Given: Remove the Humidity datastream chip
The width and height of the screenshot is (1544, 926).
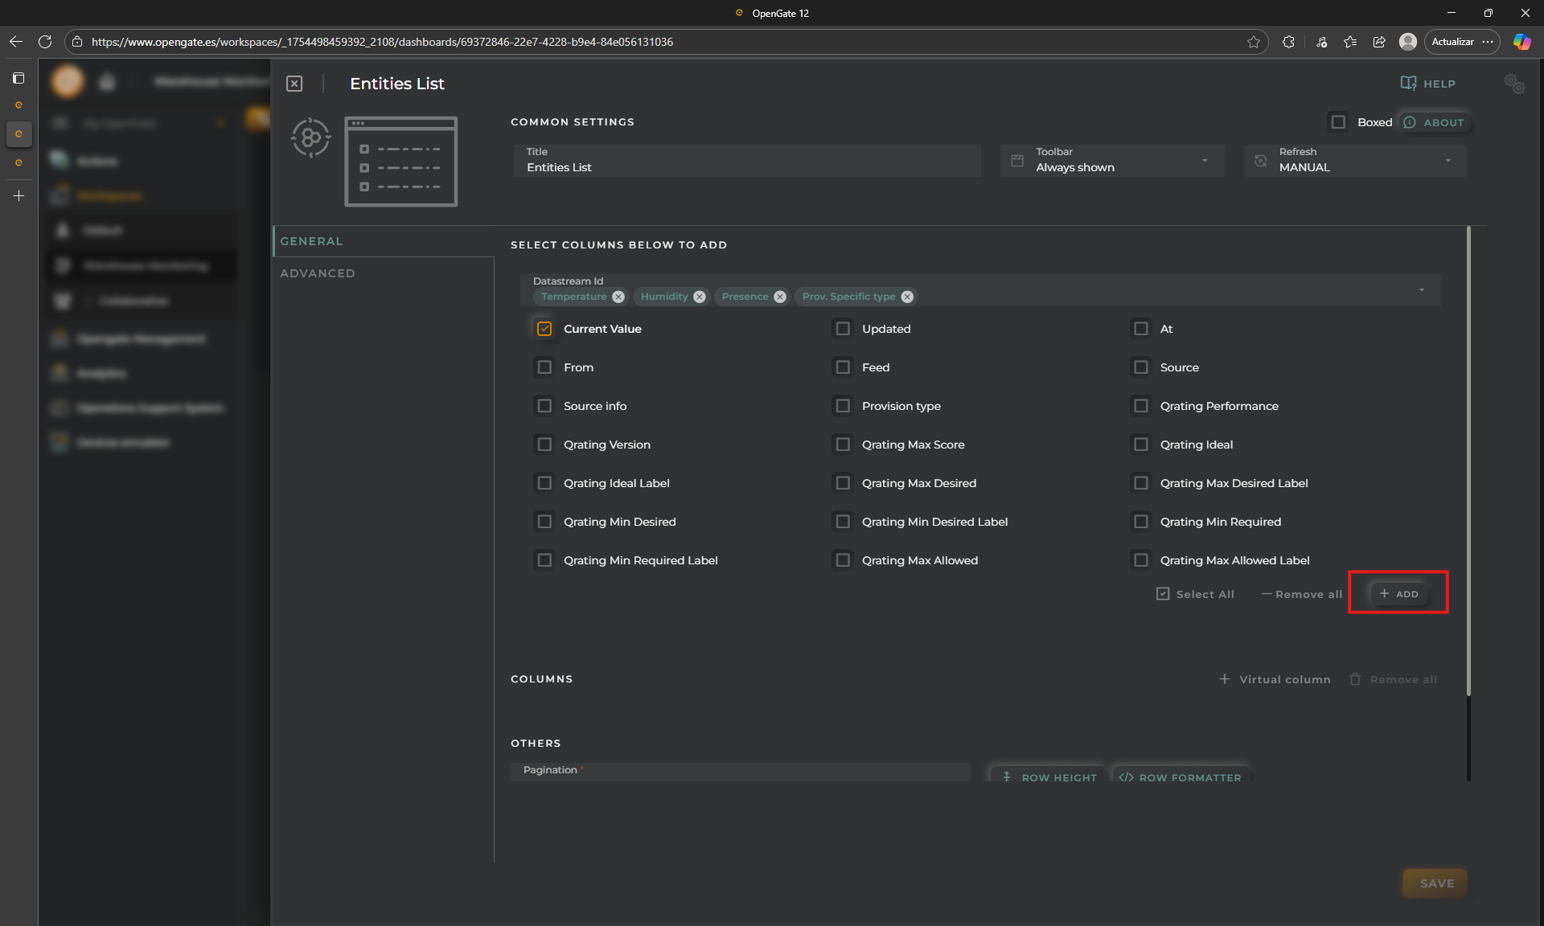Looking at the screenshot, I should [x=700, y=297].
